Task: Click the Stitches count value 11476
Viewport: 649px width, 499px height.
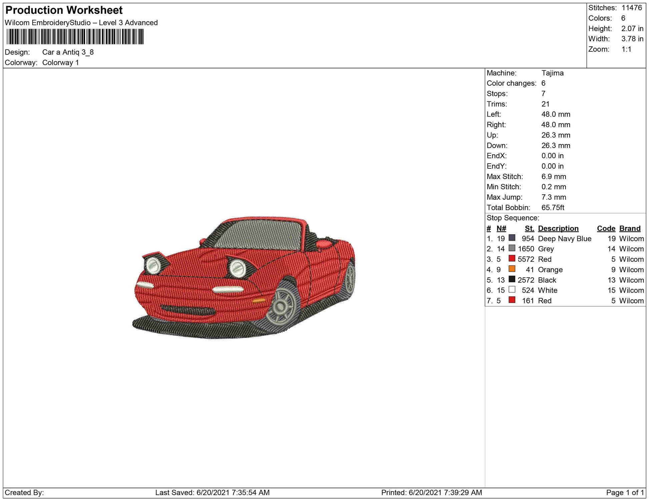Action: [x=631, y=8]
